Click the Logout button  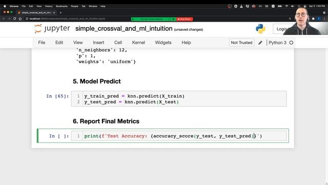pos(281,29)
